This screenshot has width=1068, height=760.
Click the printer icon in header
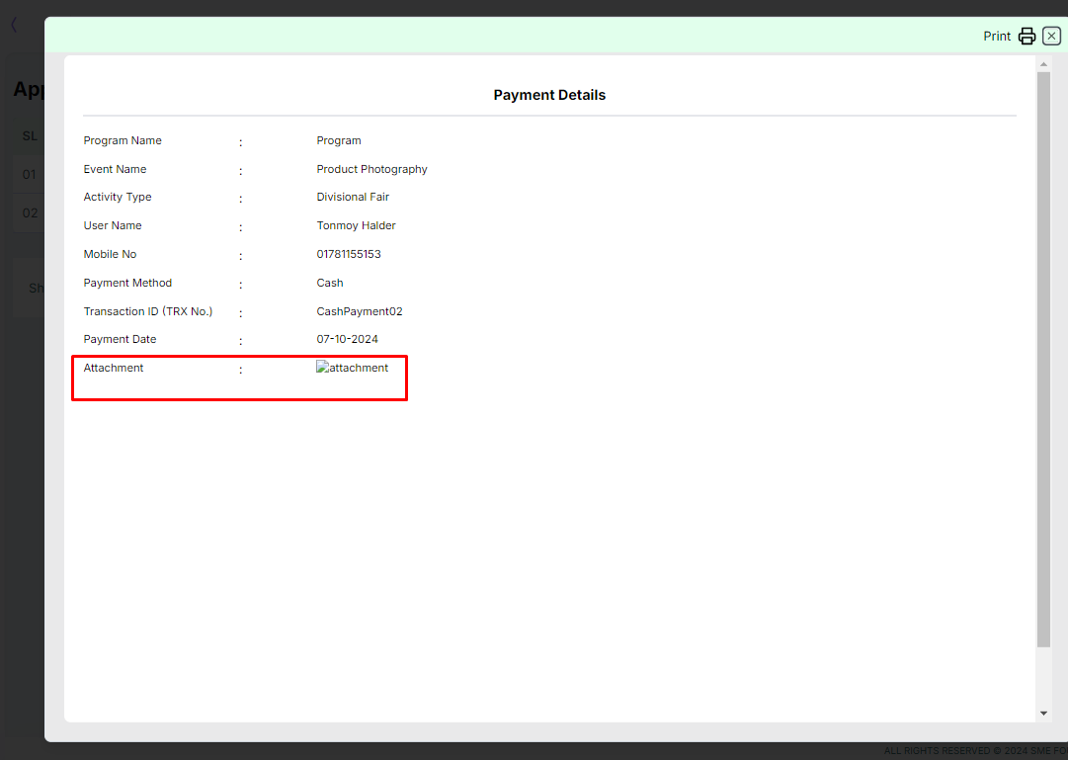(1027, 37)
